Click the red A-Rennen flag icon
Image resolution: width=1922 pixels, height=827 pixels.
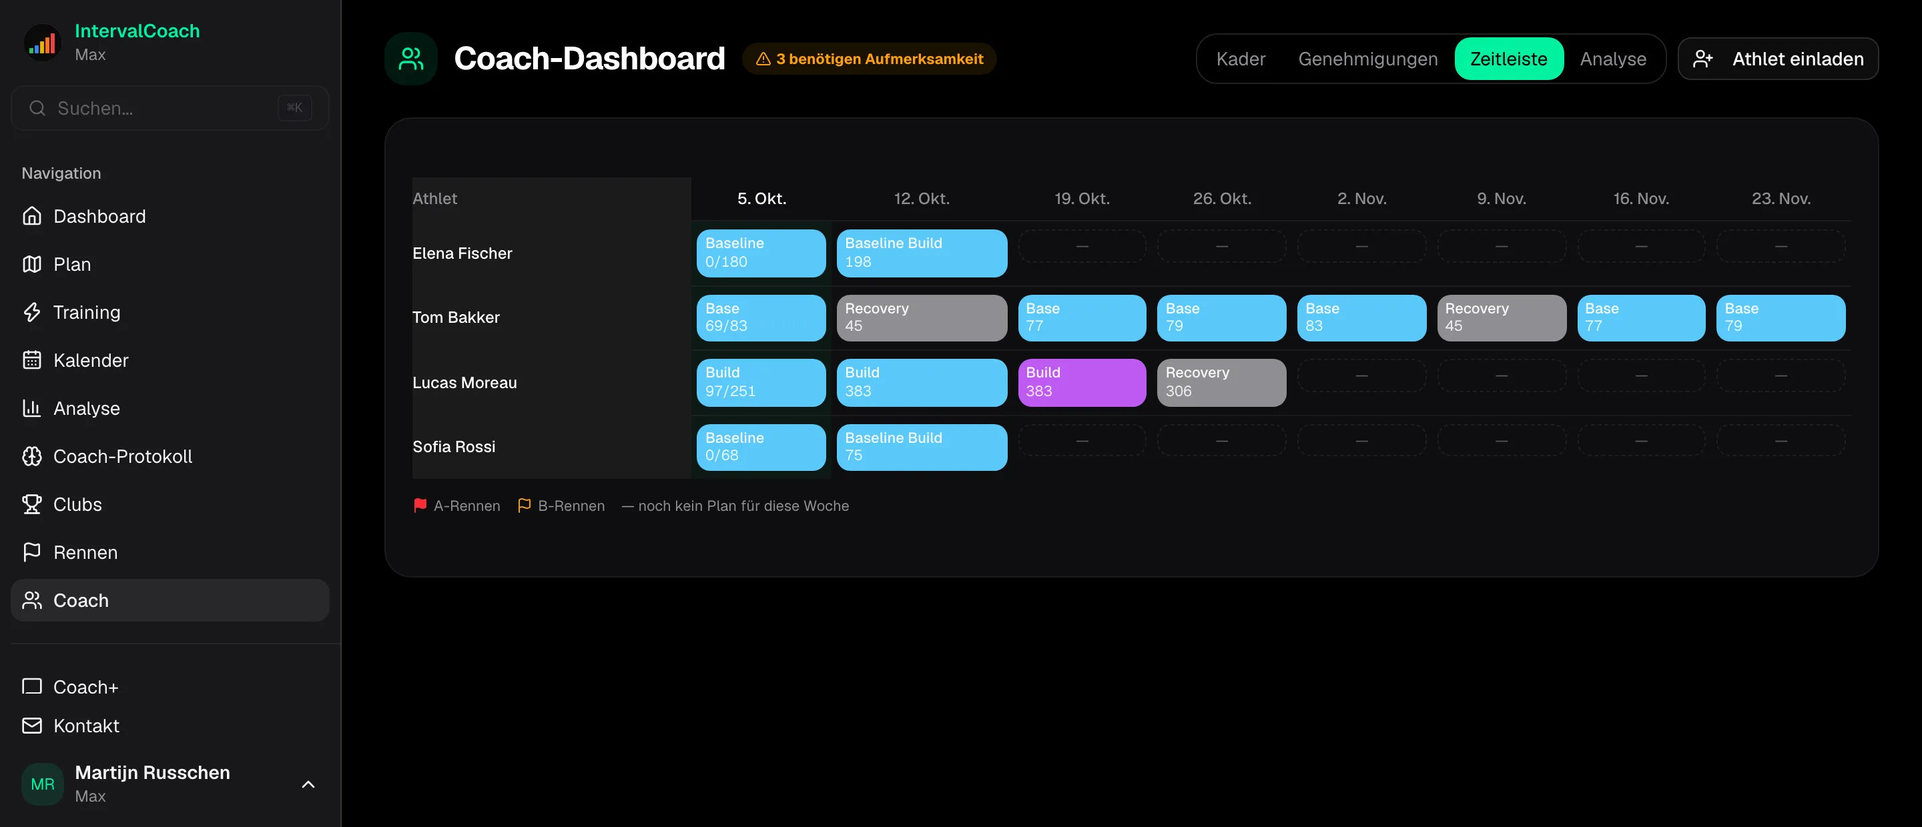pos(420,506)
